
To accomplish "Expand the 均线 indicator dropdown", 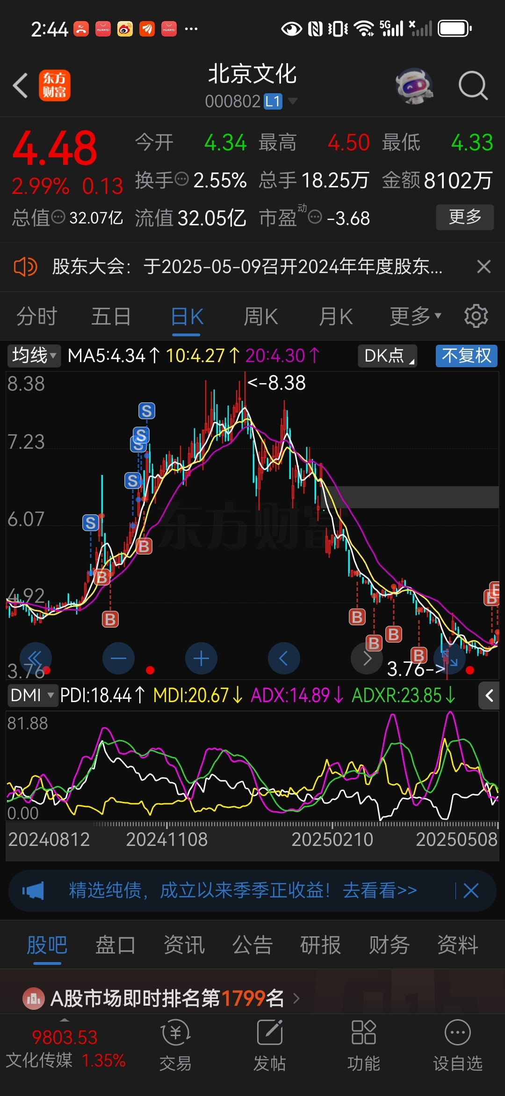I will click(x=34, y=355).
